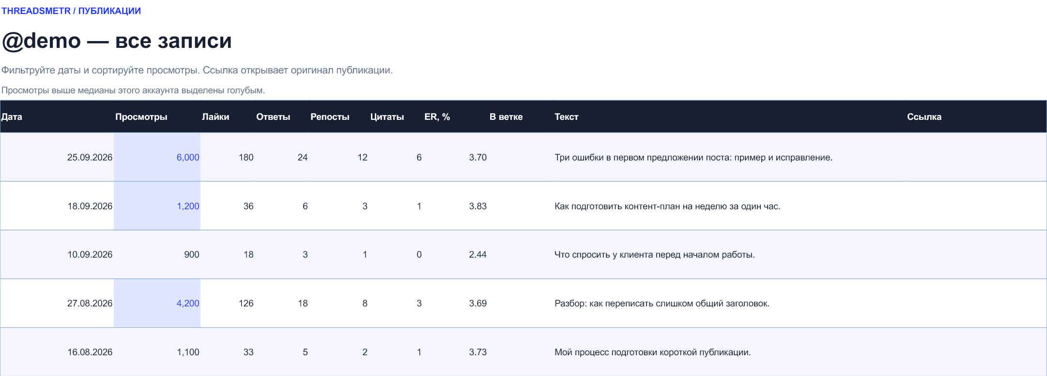The height and width of the screenshot is (376, 1047).
Task: Click the post text "Что спросить у клиента"
Action: pos(655,254)
